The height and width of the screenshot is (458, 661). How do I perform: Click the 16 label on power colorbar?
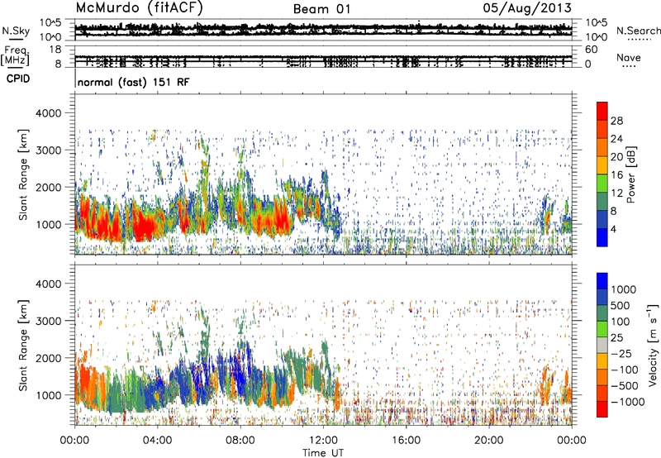pyautogui.click(x=616, y=175)
